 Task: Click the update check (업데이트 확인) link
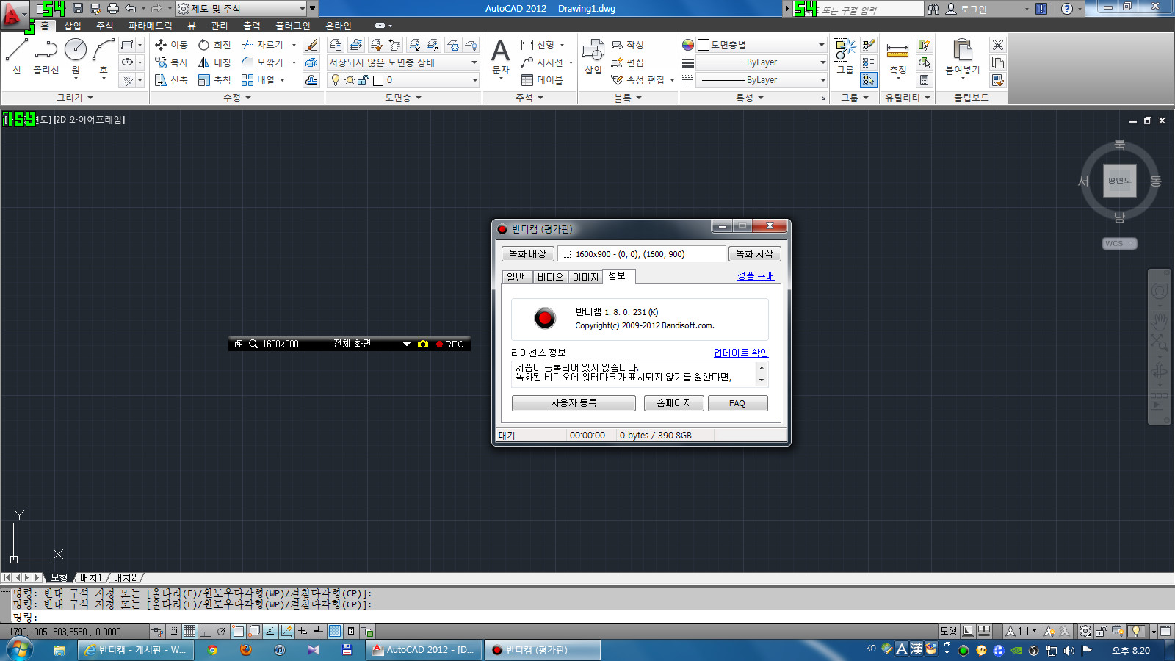(x=741, y=353)
